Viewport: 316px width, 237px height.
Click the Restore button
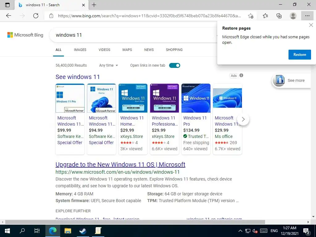click(300, 55)
